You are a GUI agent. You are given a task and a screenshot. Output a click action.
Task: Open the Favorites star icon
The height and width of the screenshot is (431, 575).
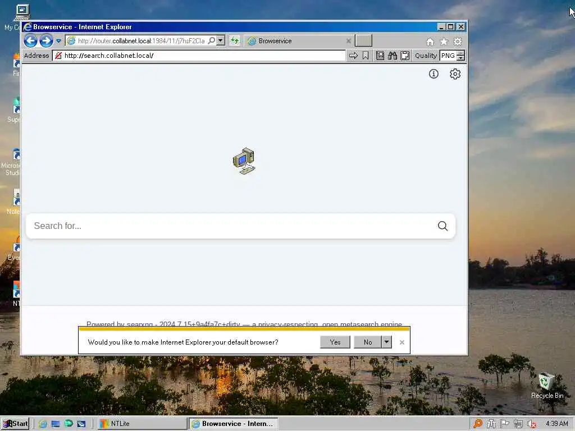click(444, 42)
